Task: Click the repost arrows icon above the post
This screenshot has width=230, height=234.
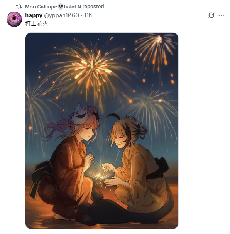Action: click(x=19, y=7)
